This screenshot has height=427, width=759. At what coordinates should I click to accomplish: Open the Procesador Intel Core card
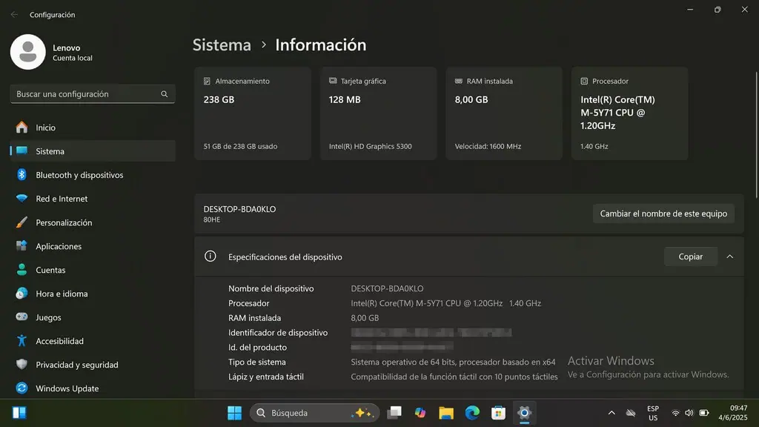pyautogui.click(x=629, y=113)
